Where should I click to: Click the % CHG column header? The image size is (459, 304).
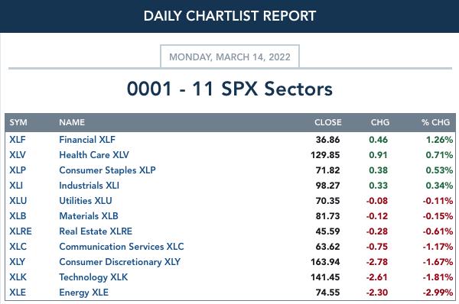click(435, 122)
